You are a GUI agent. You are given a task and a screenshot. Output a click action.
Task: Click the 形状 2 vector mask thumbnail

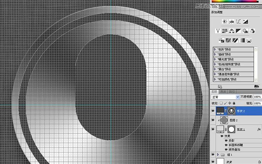(x=231, y=111)
